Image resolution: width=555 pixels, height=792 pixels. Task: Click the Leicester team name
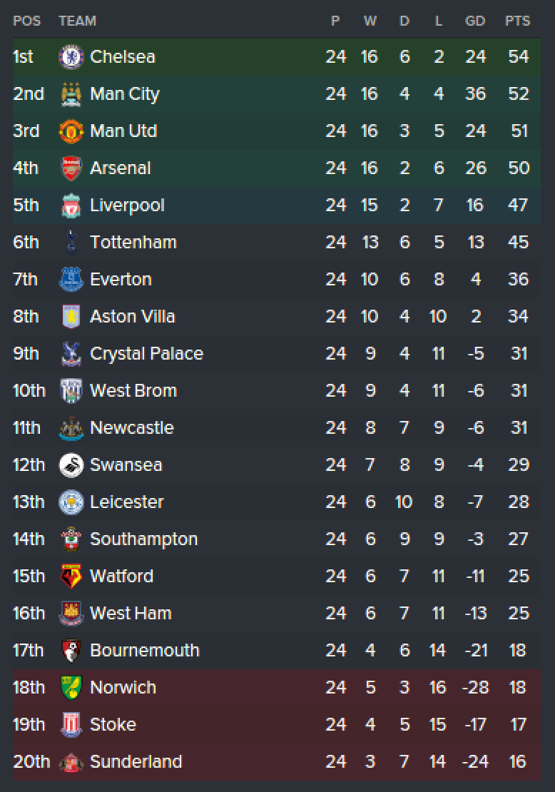coord(127,502)
